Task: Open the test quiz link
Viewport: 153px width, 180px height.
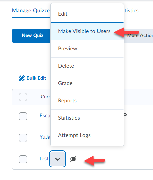Action: point(44,159)
